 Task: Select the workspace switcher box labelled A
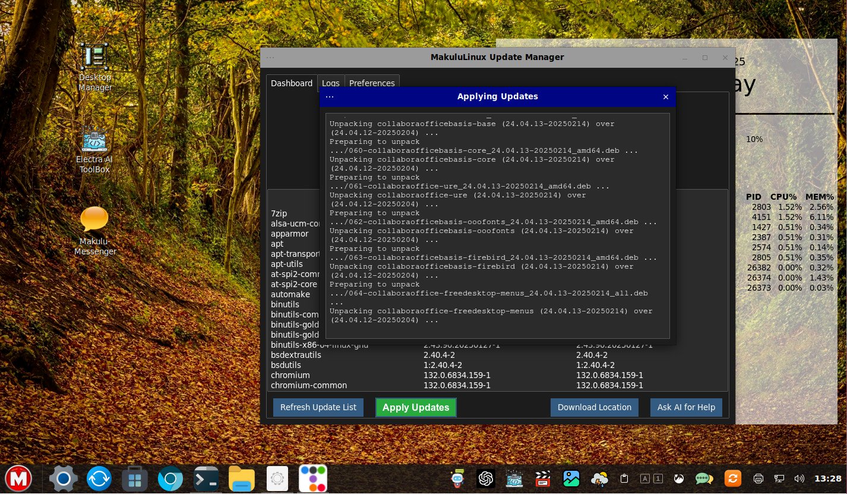[x=646, y=479]
